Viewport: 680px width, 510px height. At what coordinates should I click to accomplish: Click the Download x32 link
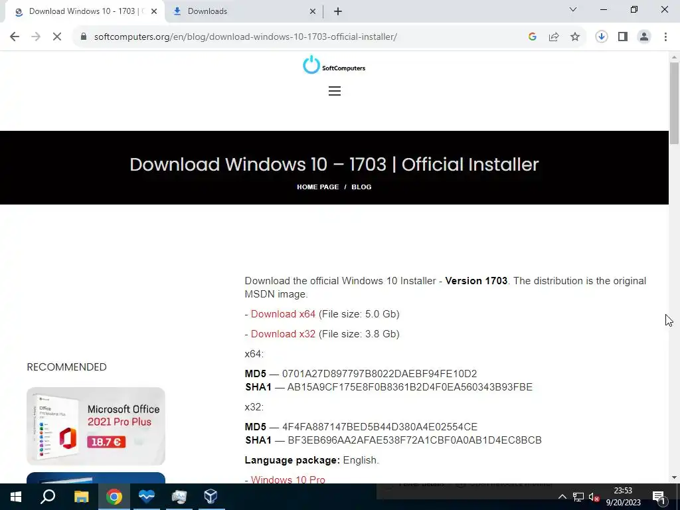point(283,334)
